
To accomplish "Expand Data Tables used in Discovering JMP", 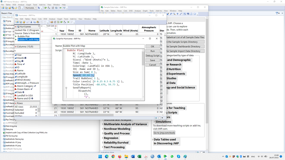I will coord(153,140).
